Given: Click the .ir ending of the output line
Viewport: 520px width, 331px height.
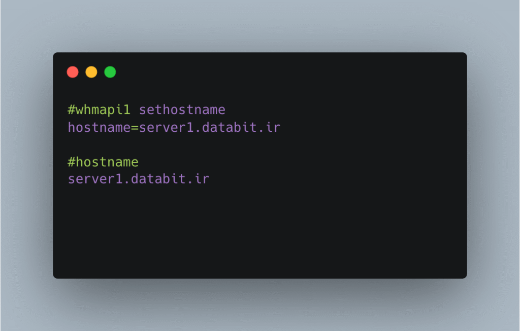Looking at the screenshot, I should (x=199, y=179).
